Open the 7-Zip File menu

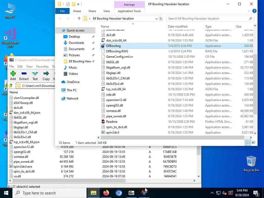[12, 67]
